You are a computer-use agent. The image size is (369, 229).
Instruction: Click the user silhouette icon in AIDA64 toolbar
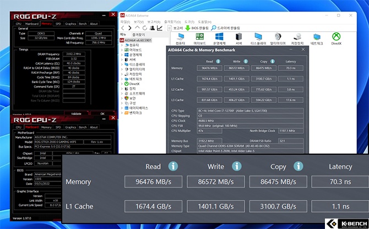(x=152, y=28)
